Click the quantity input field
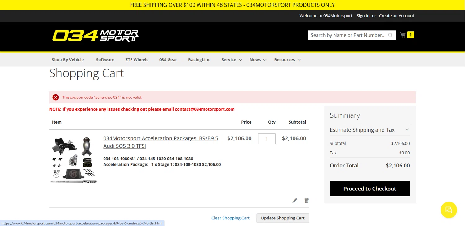This screenshot has width=465, height=226. tap(267, 139)
